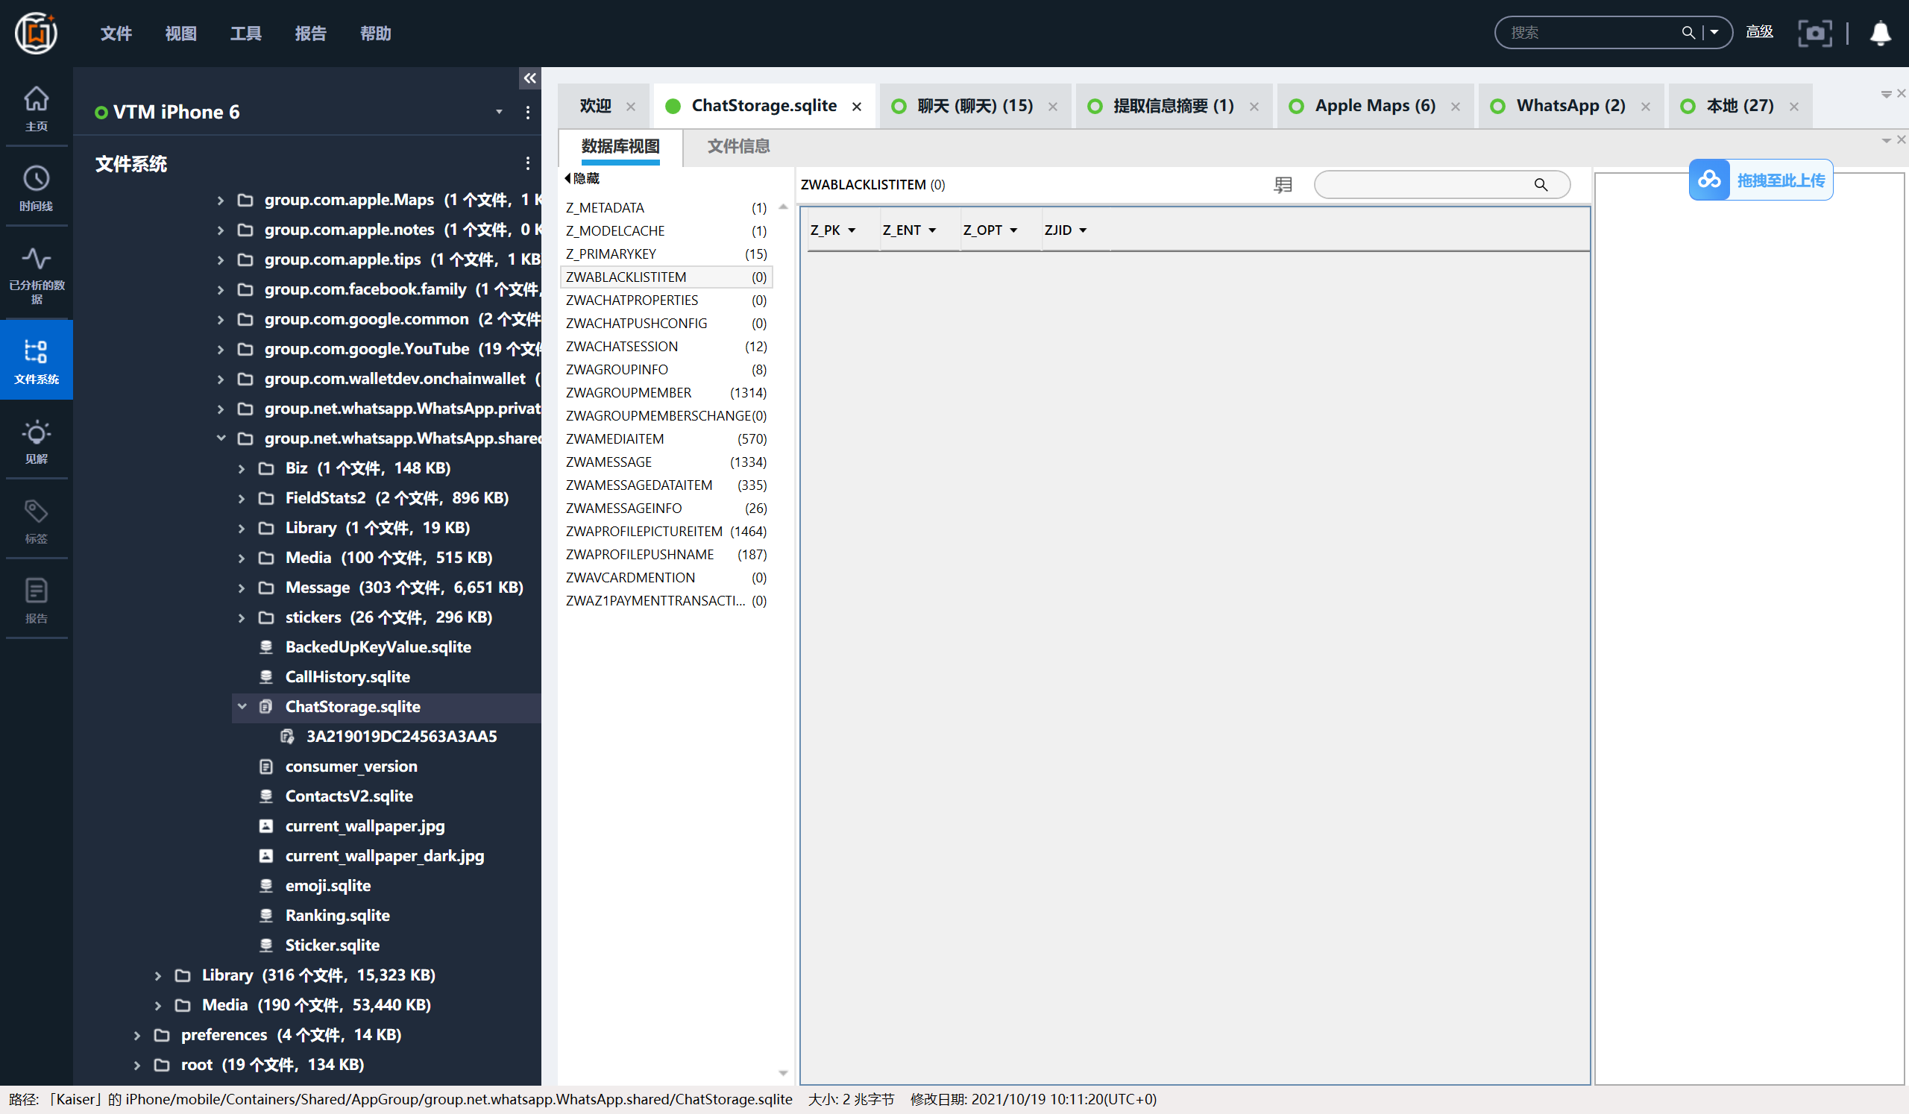The width and height of the screenshot is (1909, 1114).
Task: Click the 高级 advanced search link
Action: 1759,32
